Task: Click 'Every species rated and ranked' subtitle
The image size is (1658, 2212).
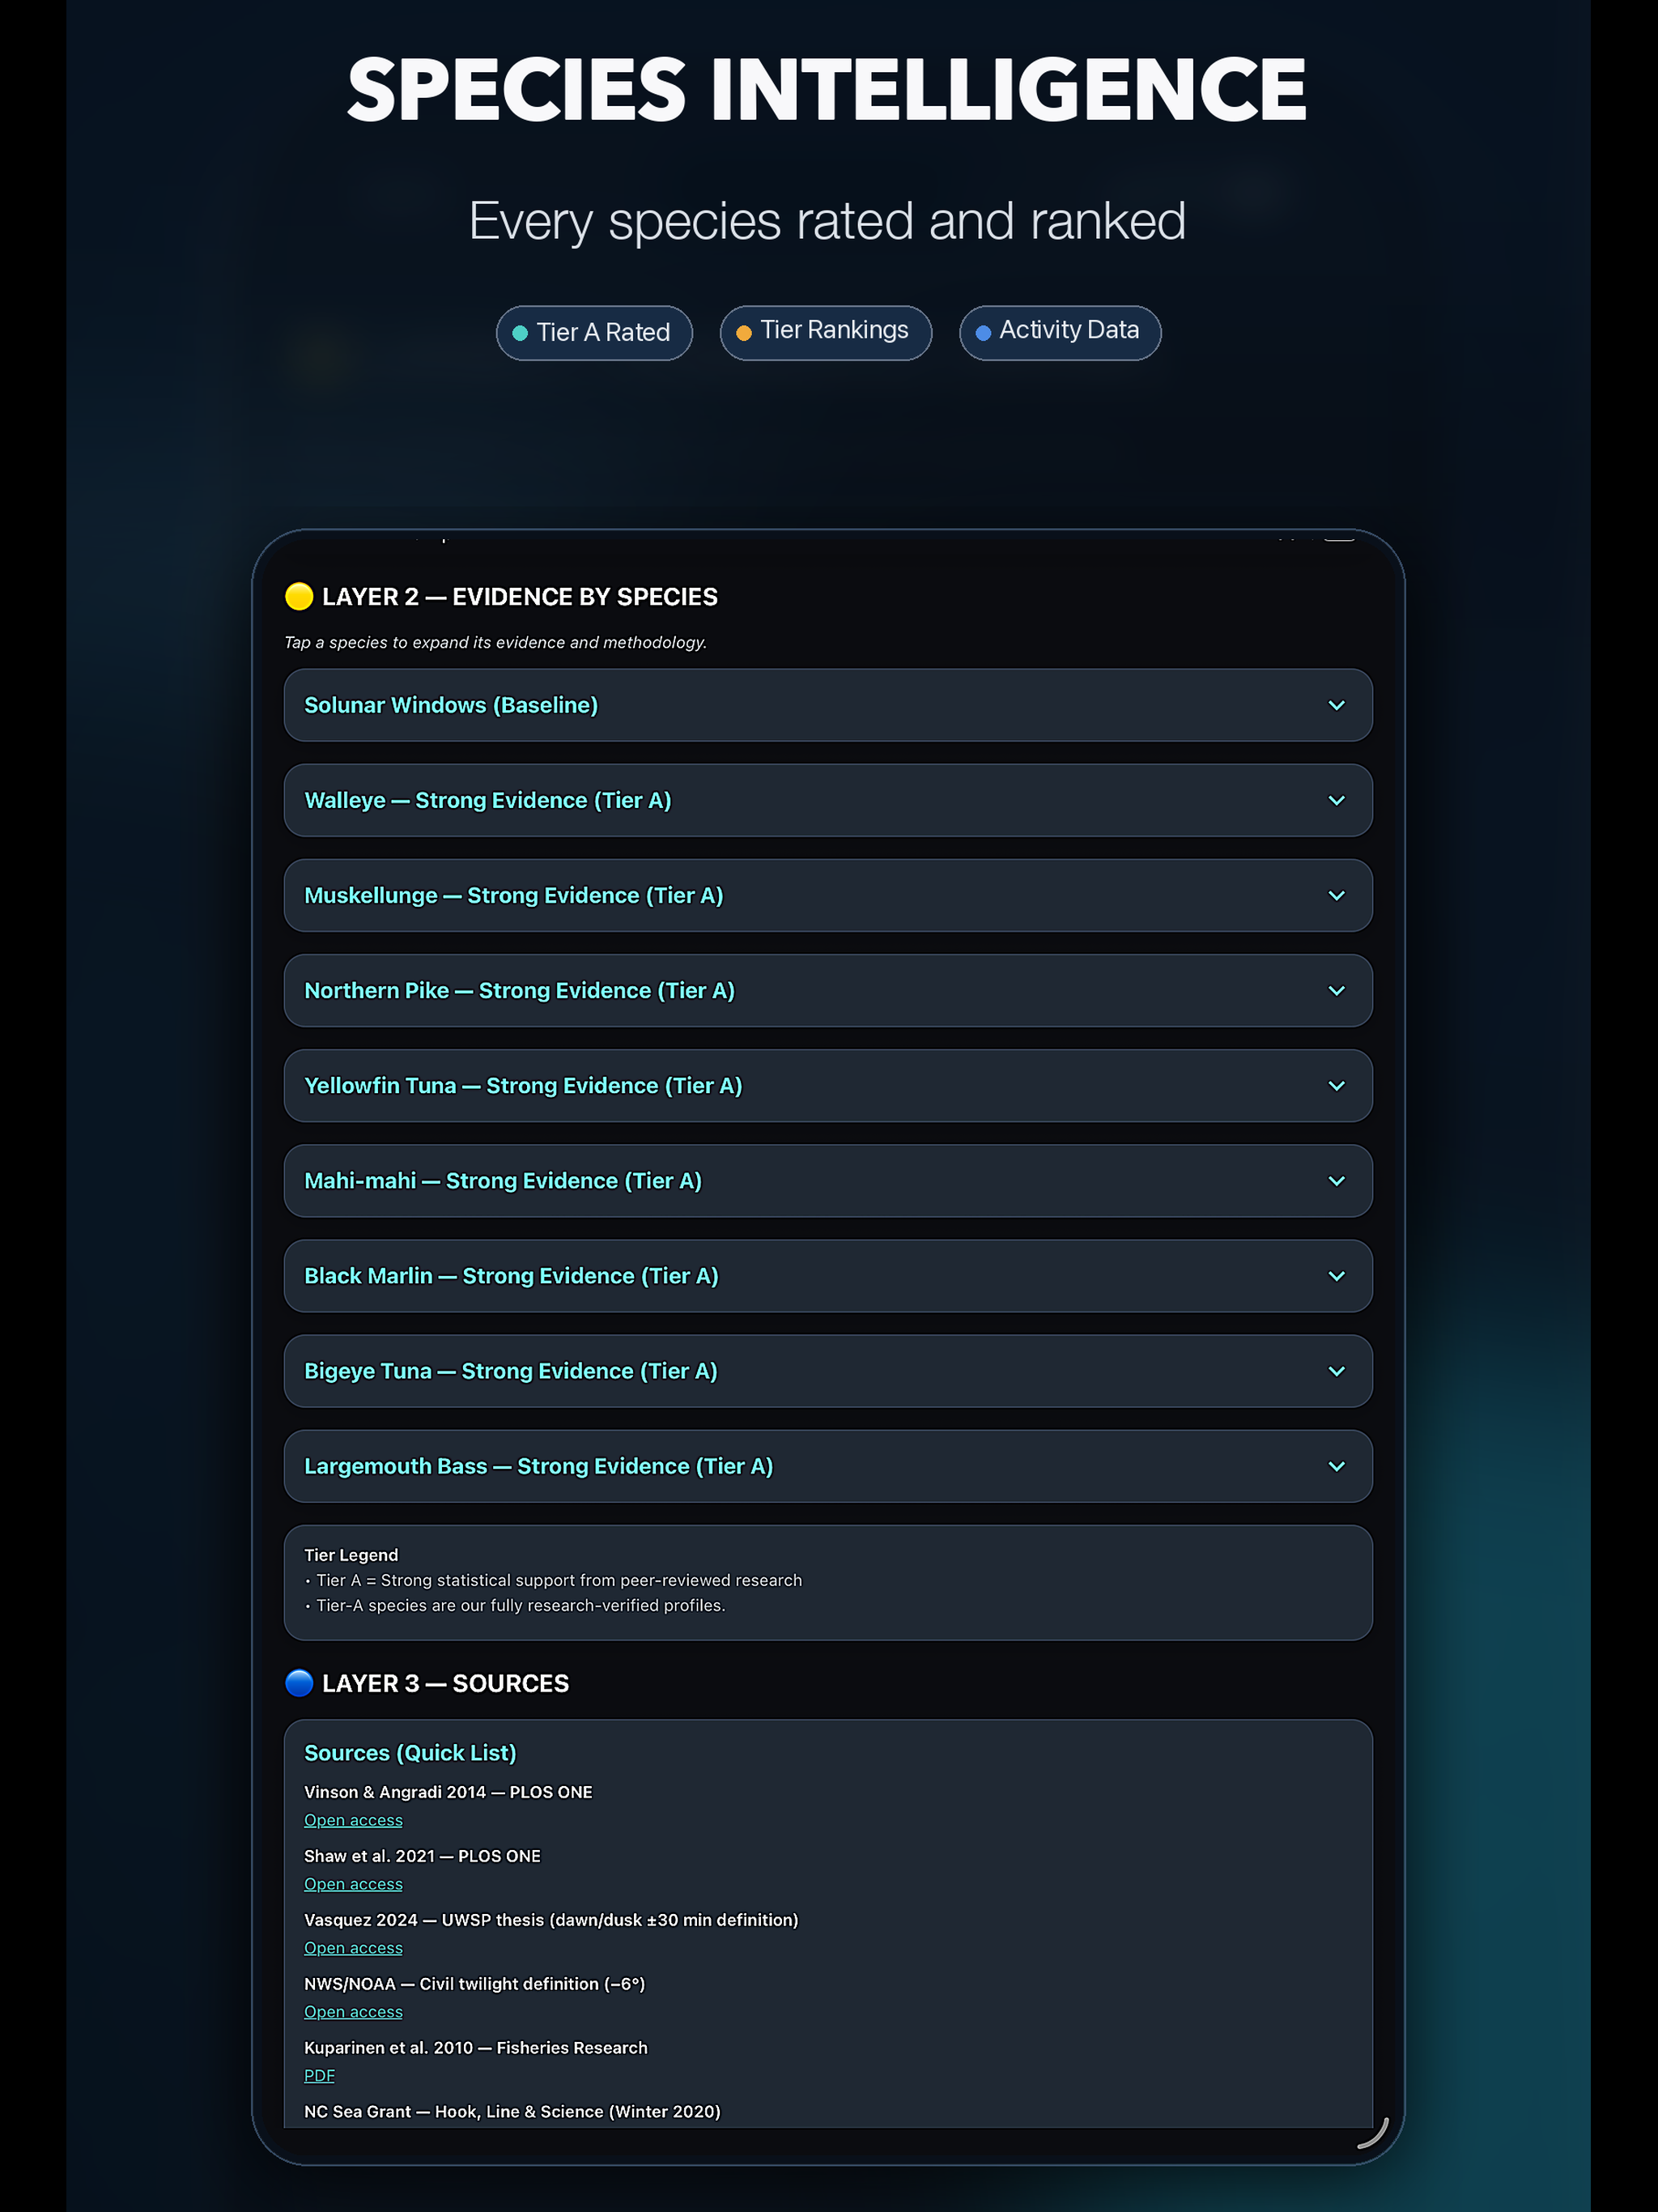Action: tap(827, 221)
